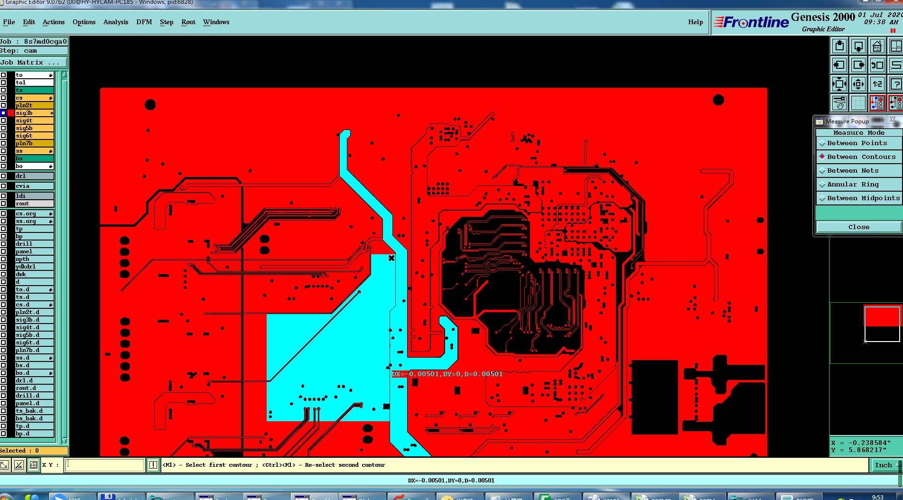The width and height of the screenshot is (903, 500).
Task: Select the Between Nets measure mode
Action: [859, 171]
